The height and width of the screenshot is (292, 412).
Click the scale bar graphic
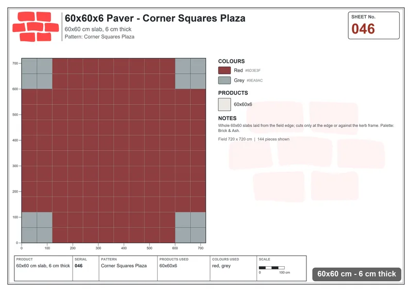[272, 268]
